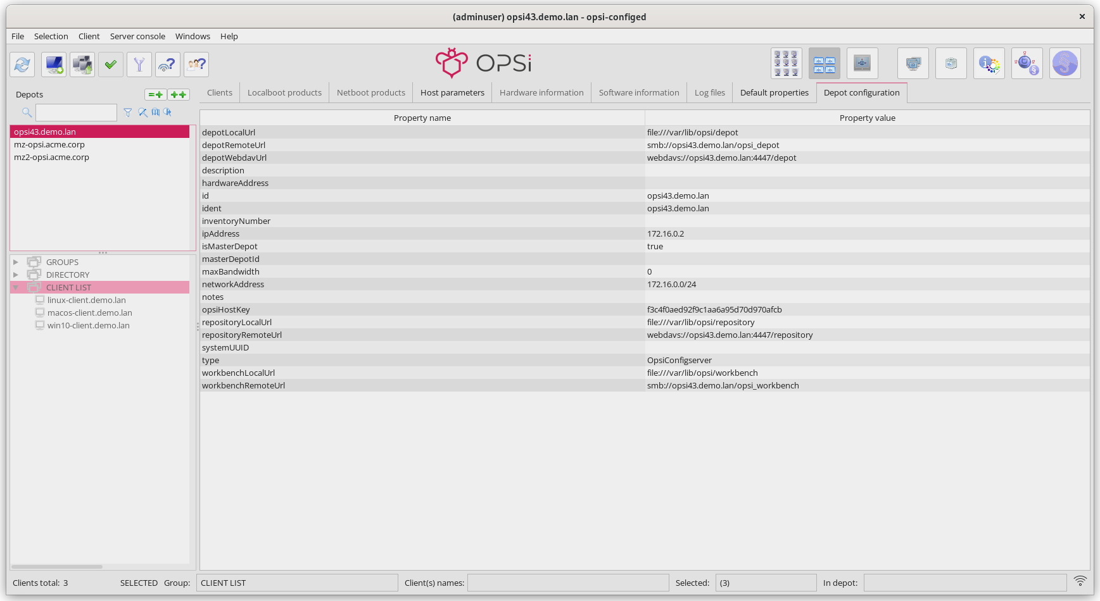Screen dimensions: 1100x601
Task: Click the equals-plus depot selection button
Action: [x=156, y=94]
